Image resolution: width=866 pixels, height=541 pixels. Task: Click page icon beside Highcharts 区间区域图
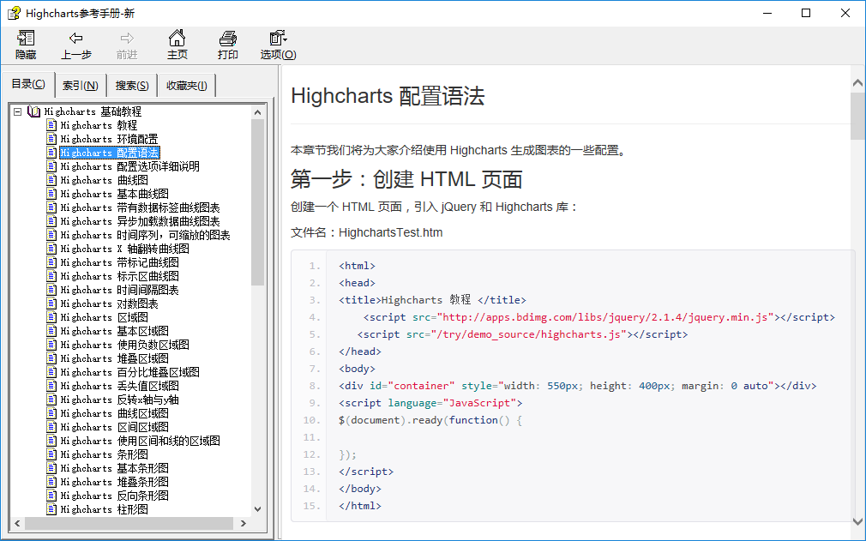coord(51,427)
